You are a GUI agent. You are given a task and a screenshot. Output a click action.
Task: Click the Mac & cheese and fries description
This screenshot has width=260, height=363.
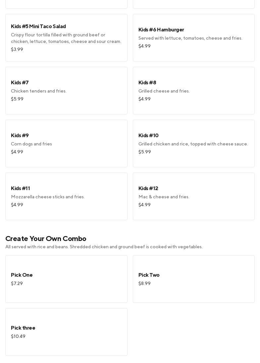point(164,197)
